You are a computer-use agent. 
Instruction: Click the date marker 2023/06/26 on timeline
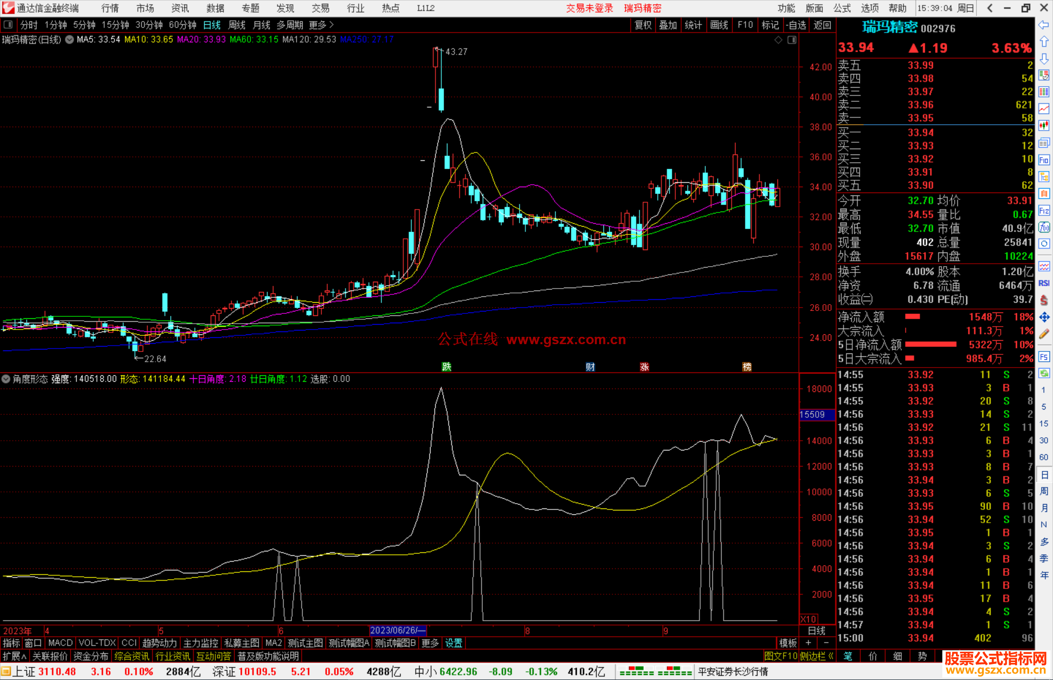(x=398, y=630)
